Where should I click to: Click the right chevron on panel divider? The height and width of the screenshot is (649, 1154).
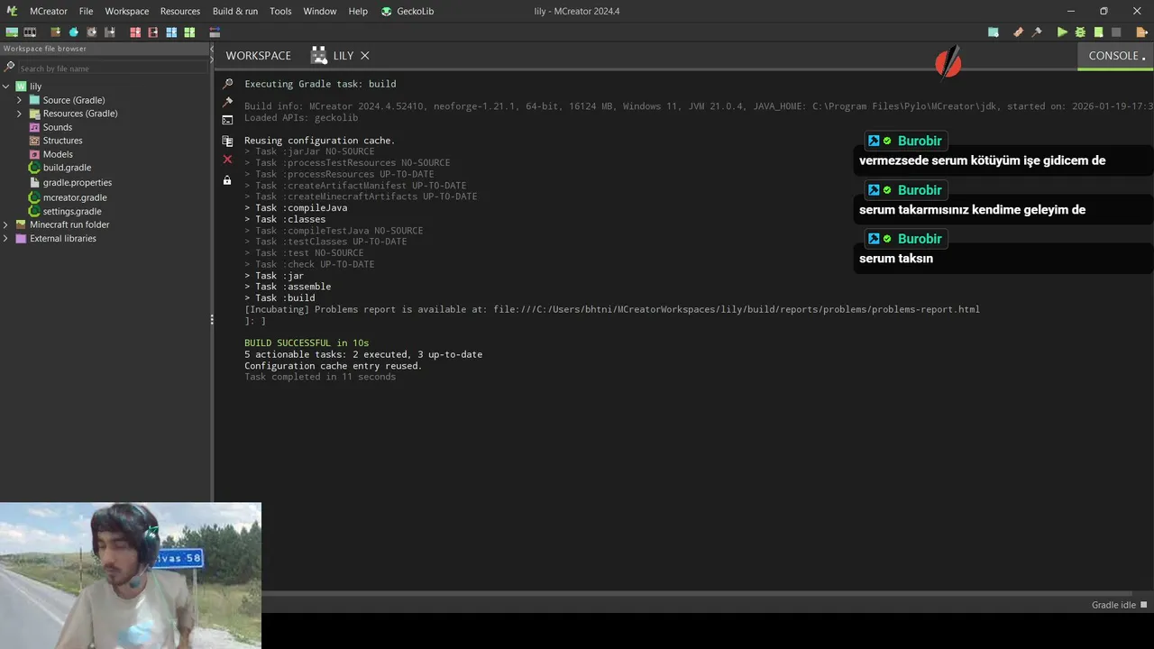213,59
